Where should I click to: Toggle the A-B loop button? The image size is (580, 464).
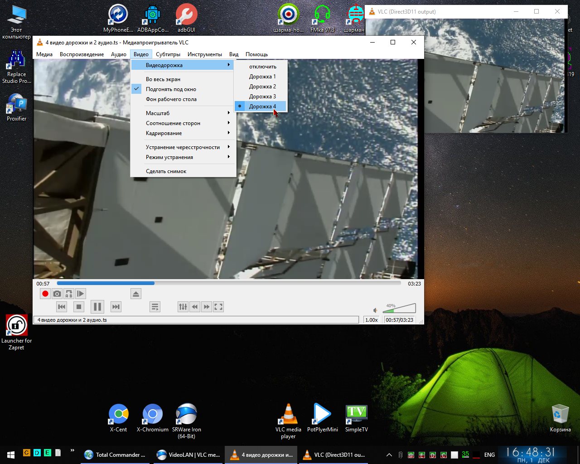coord(69,294)
